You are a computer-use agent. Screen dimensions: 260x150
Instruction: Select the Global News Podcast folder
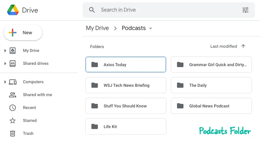point(211,106)
